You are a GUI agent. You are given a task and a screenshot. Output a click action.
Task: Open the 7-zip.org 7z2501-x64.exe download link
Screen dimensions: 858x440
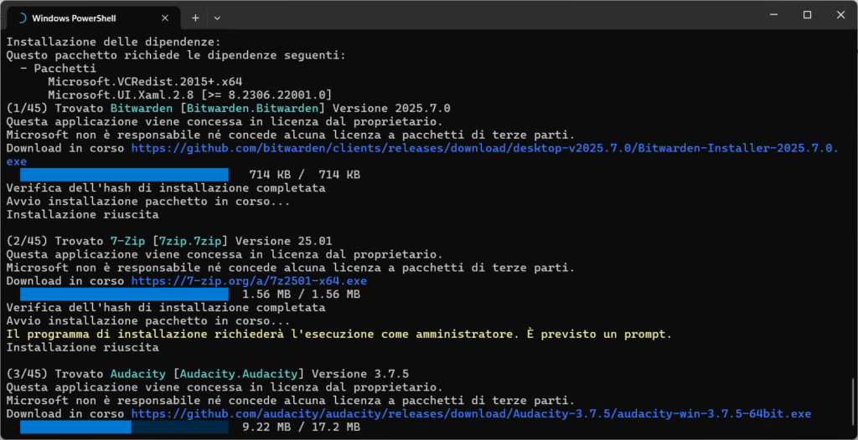(x=249, y=281)
